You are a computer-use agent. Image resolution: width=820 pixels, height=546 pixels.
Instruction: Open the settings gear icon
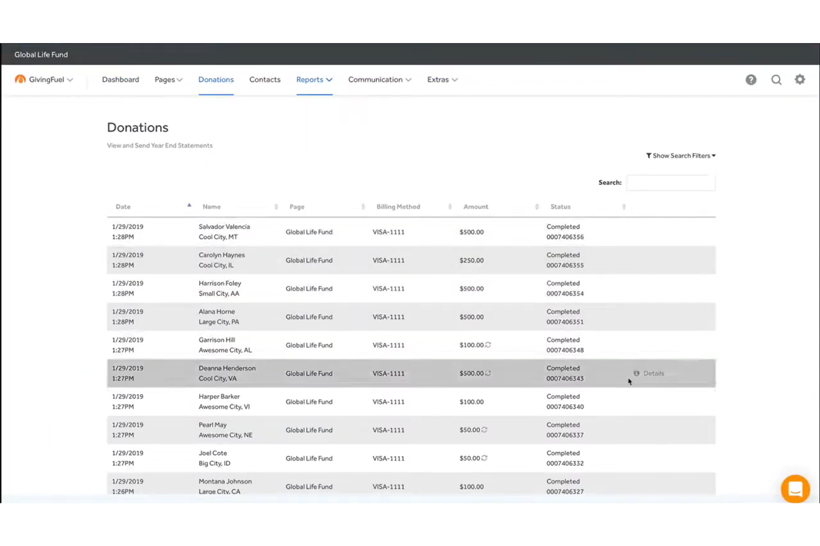[799, 79]
